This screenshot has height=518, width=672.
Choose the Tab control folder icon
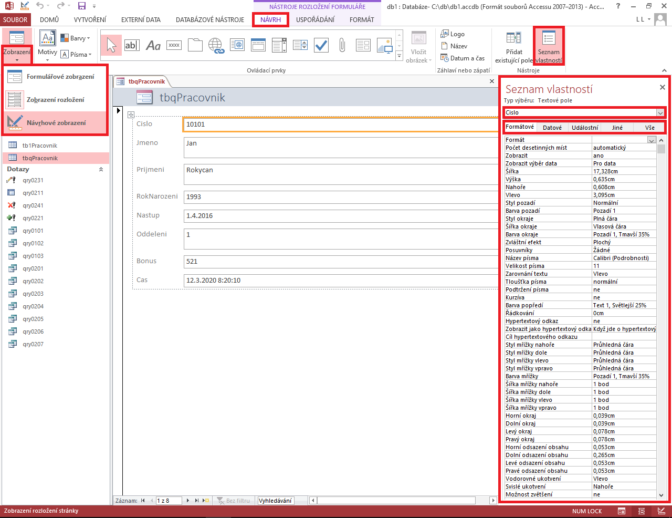[x=195, y=46]
